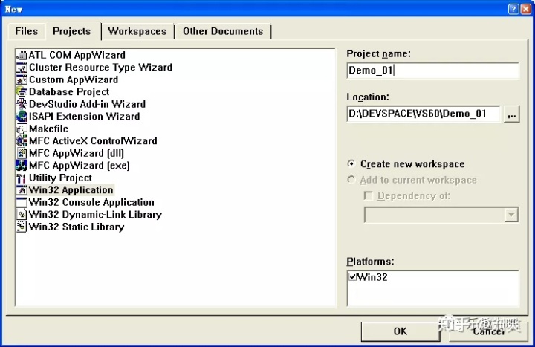Click the Win32 Static Library icon
Image resolution: width=535 pixels, height=347 pixels.
(x=22, y=227)
